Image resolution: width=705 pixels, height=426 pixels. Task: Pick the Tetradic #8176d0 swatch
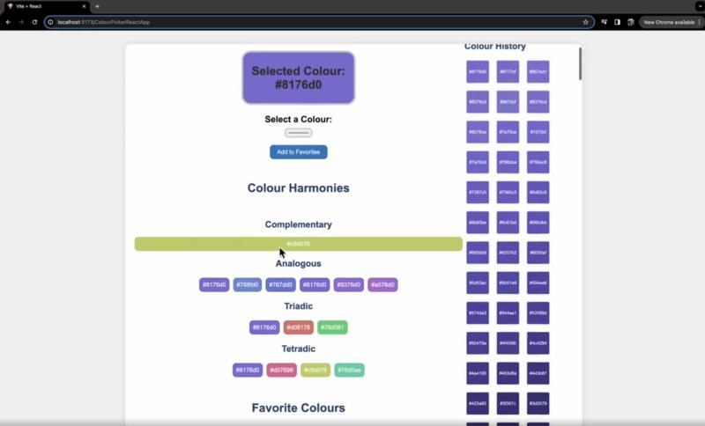point(248,370)
